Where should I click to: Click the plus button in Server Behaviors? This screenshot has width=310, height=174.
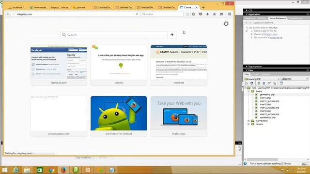(247, 23)
